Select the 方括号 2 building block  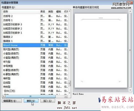(35, 16)
